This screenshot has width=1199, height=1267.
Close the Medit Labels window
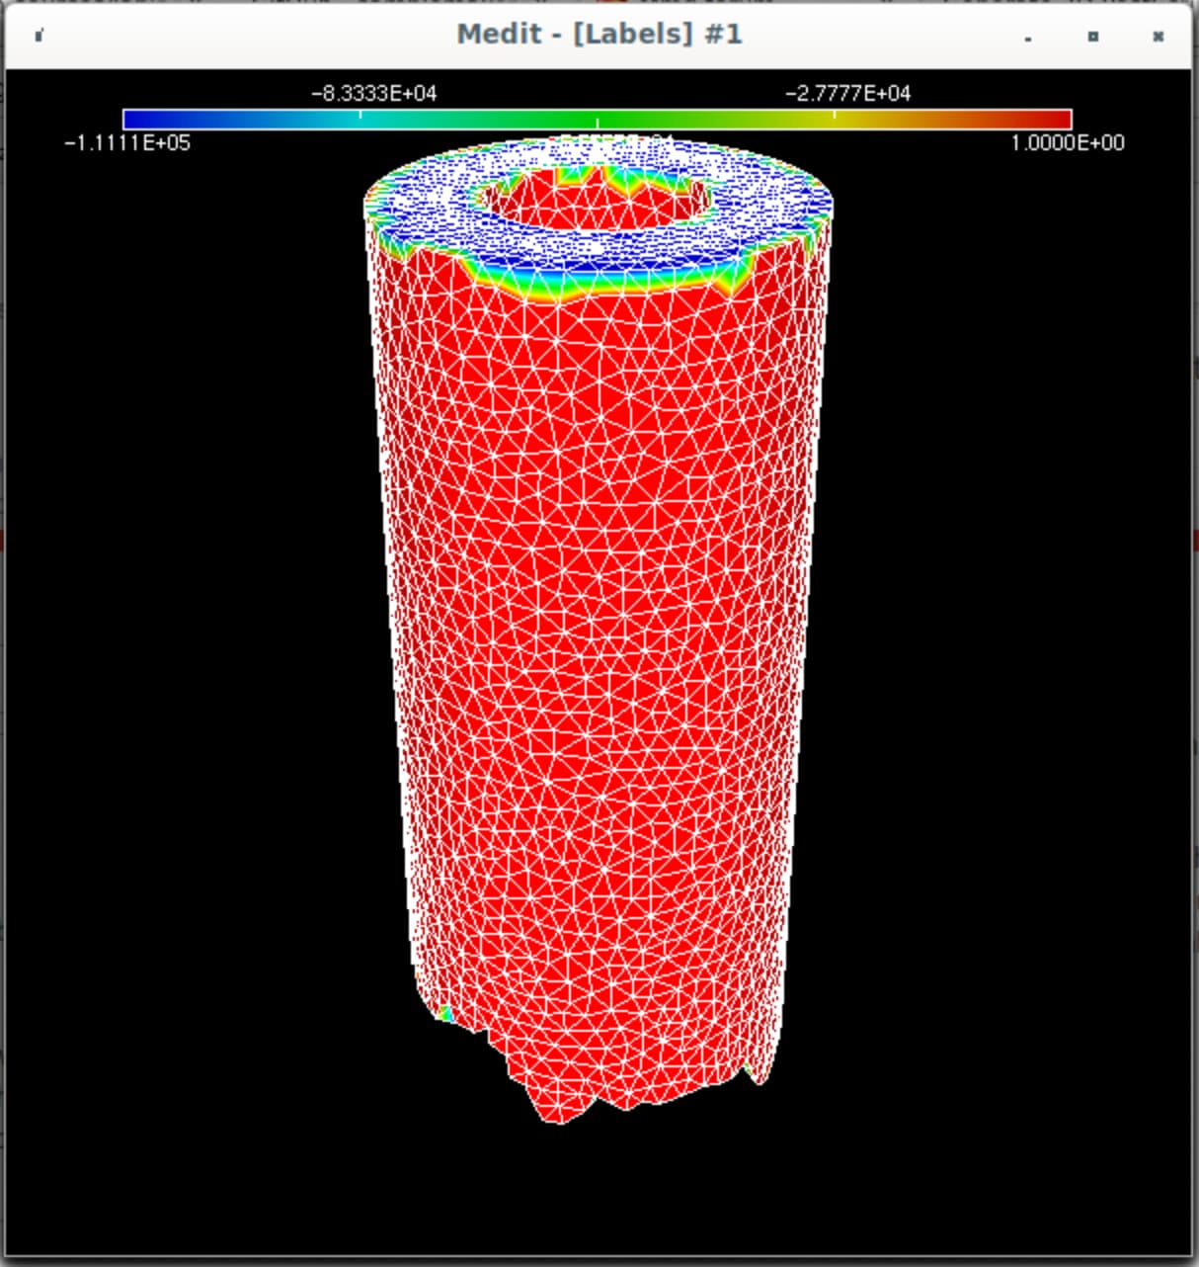tap(1158, 37)
